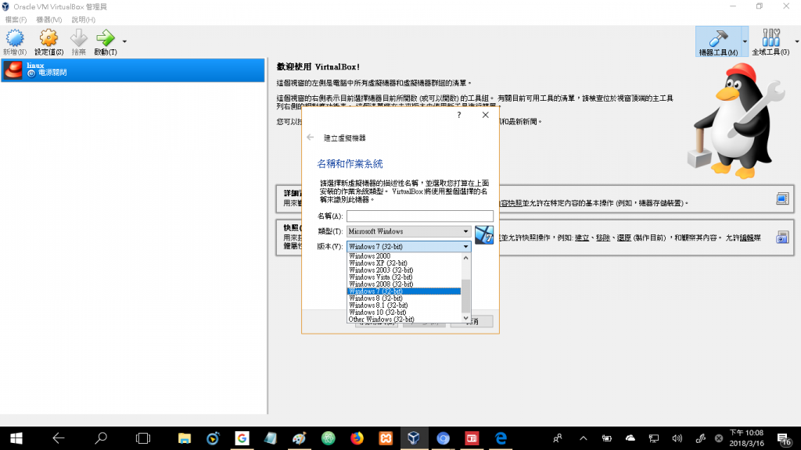The image size is (801, 450).
Task: Choose Other Windows (32-bit) from list
Action: [x=404, y=320]
